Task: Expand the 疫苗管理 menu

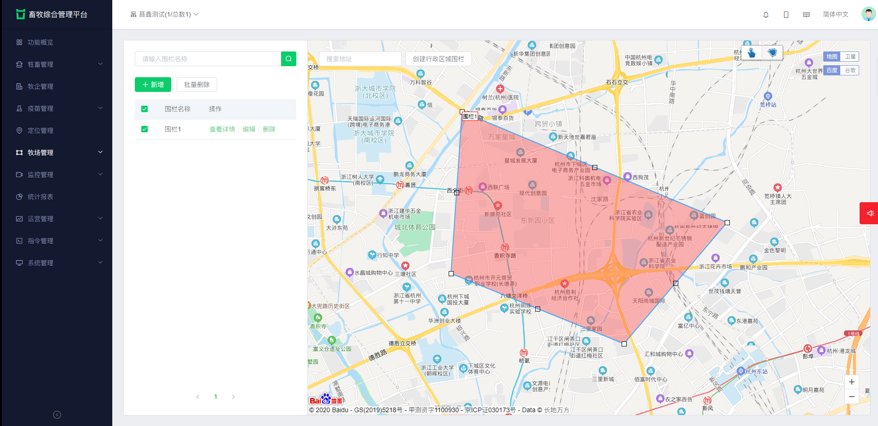Action: tap(100, 108)
